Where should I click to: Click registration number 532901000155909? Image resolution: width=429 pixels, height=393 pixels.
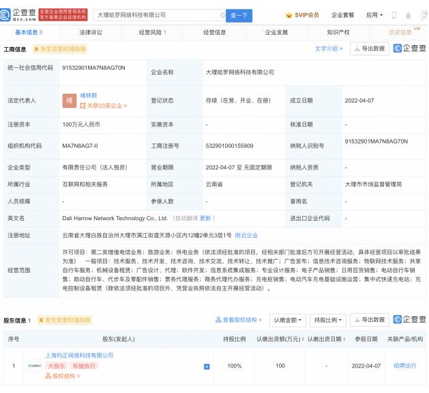[229, 146]
